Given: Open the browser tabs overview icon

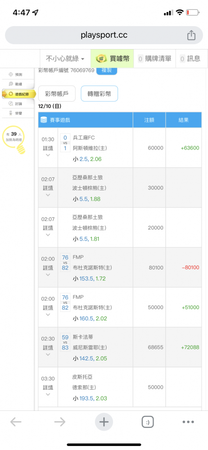Looking at the screenshot, I should coord(148,422).
